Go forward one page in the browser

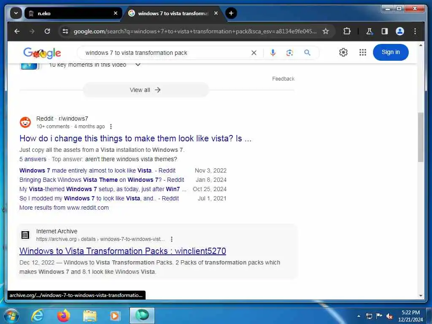[32, 31]
